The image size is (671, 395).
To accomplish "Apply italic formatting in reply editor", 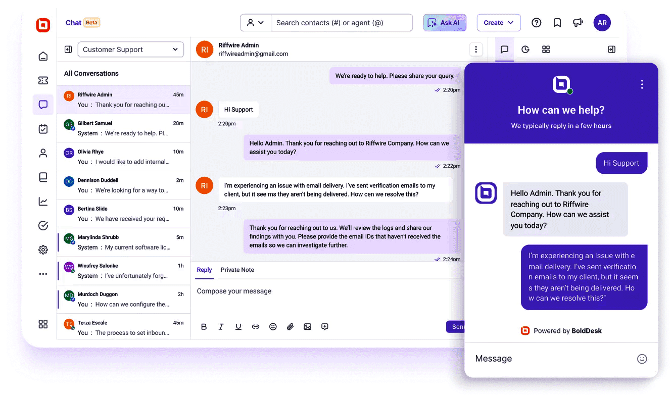I will (221, 327).
